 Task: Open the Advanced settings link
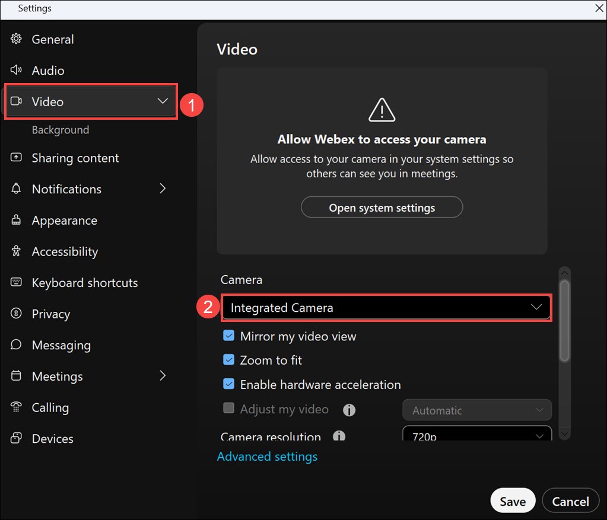(x=267, y=457)
